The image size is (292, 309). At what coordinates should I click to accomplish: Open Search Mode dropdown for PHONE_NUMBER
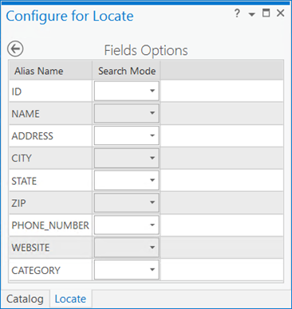[x=127, y=225]
